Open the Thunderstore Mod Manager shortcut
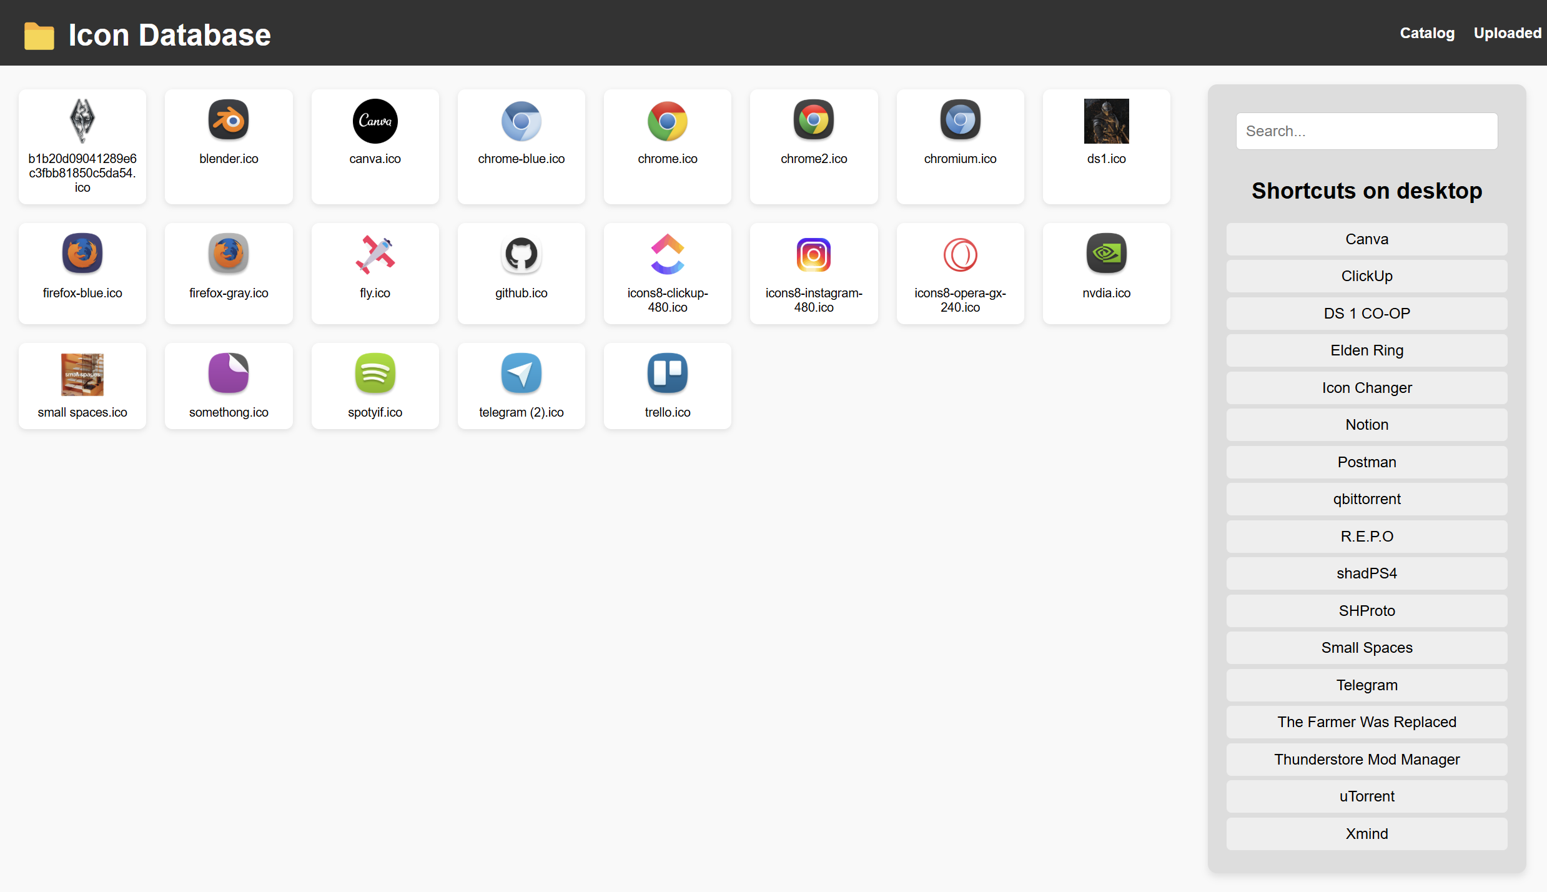The height and width of the screenshot is (892, 1547). point(1367,759)
